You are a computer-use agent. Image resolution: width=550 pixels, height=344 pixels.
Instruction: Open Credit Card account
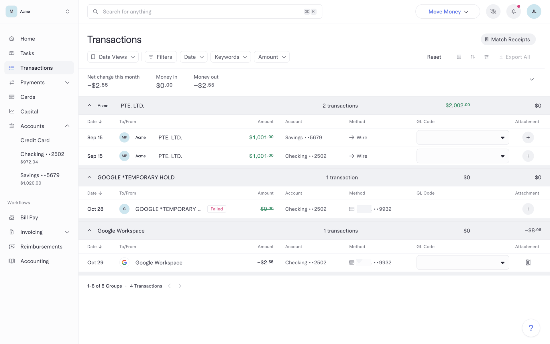pyautogui.click(x=35, y=140)
